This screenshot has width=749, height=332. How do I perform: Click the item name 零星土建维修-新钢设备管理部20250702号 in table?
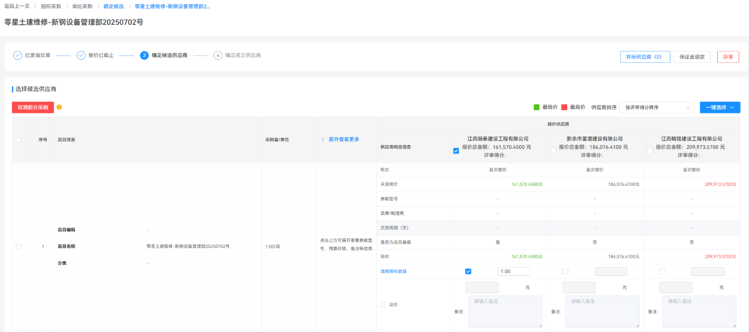[x=188, y=247]
